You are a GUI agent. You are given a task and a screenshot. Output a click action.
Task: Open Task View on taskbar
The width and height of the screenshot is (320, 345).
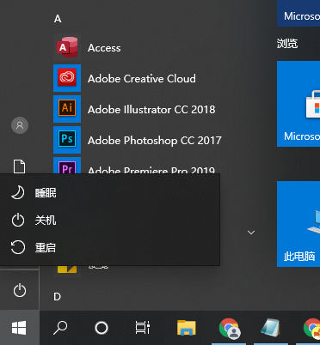point(143,328)
